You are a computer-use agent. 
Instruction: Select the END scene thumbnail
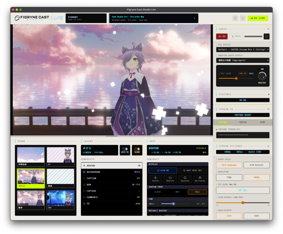[61, 200]
